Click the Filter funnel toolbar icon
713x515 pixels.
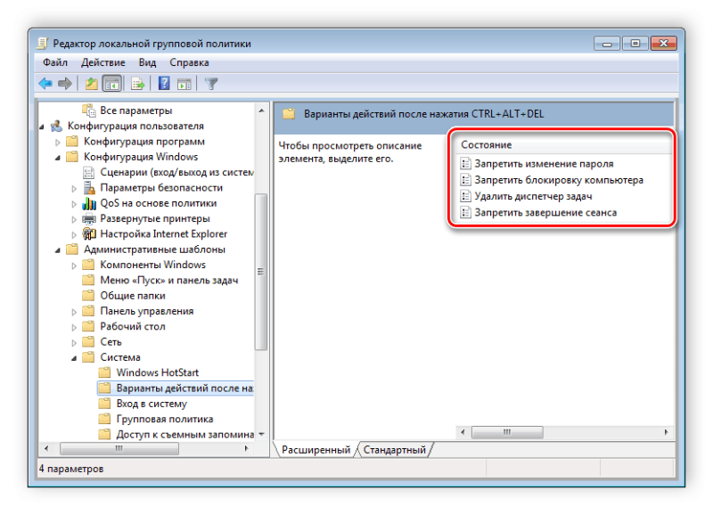211,84
